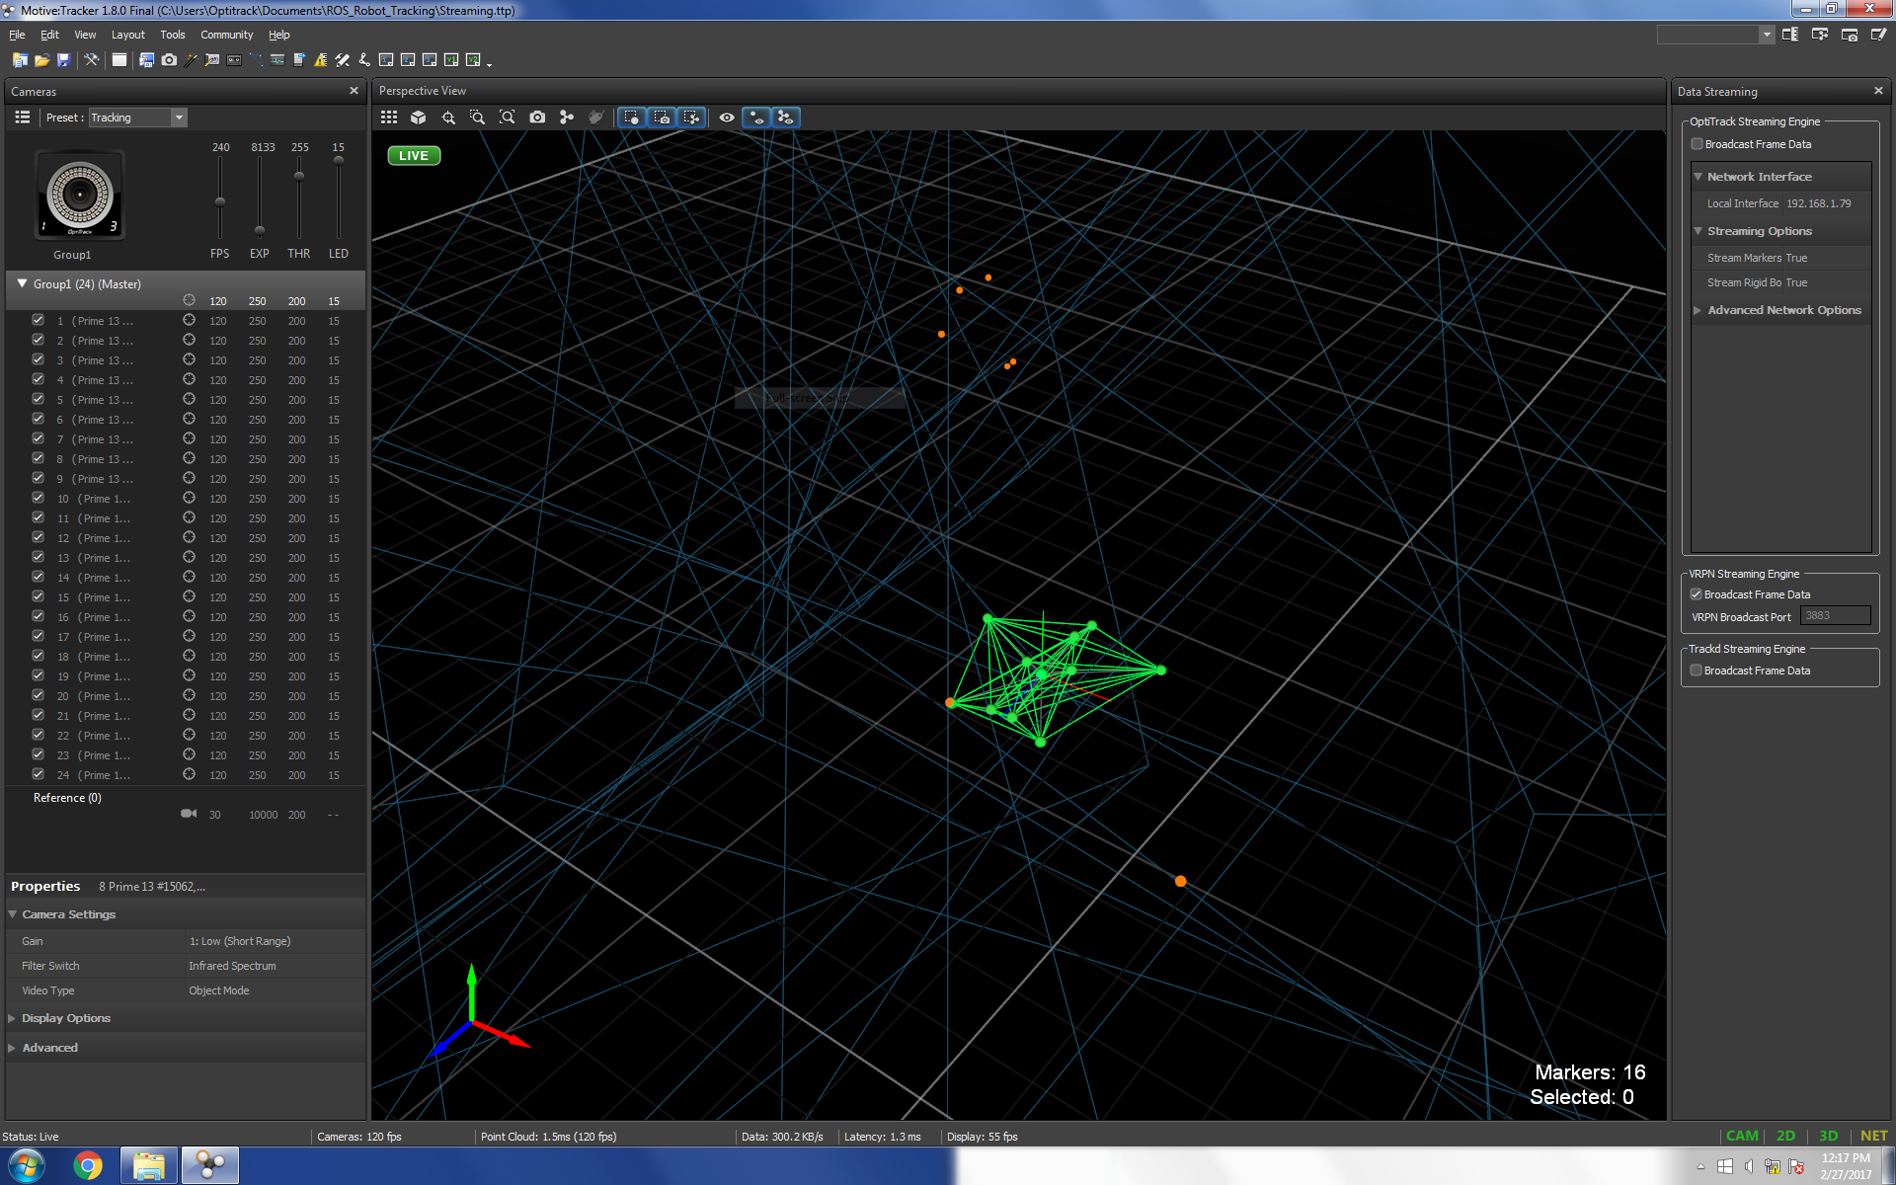Viewport: 1896px width, 1185px height.
Task: Click the LIVE mode button
Action: (x=414, y=156)
